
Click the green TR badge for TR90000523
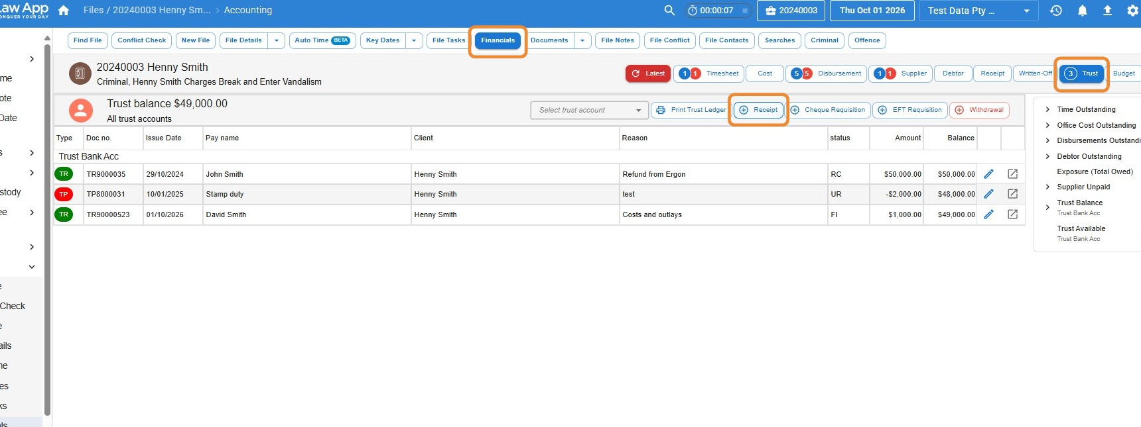coord(64,214)
